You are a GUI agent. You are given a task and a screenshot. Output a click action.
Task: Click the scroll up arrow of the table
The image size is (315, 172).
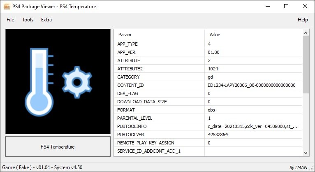[x=306, y=33]
